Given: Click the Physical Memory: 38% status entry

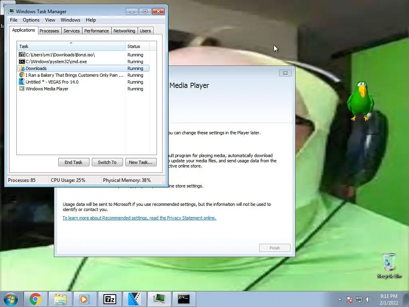Looking at the screenshot, I should pos(127,180).
